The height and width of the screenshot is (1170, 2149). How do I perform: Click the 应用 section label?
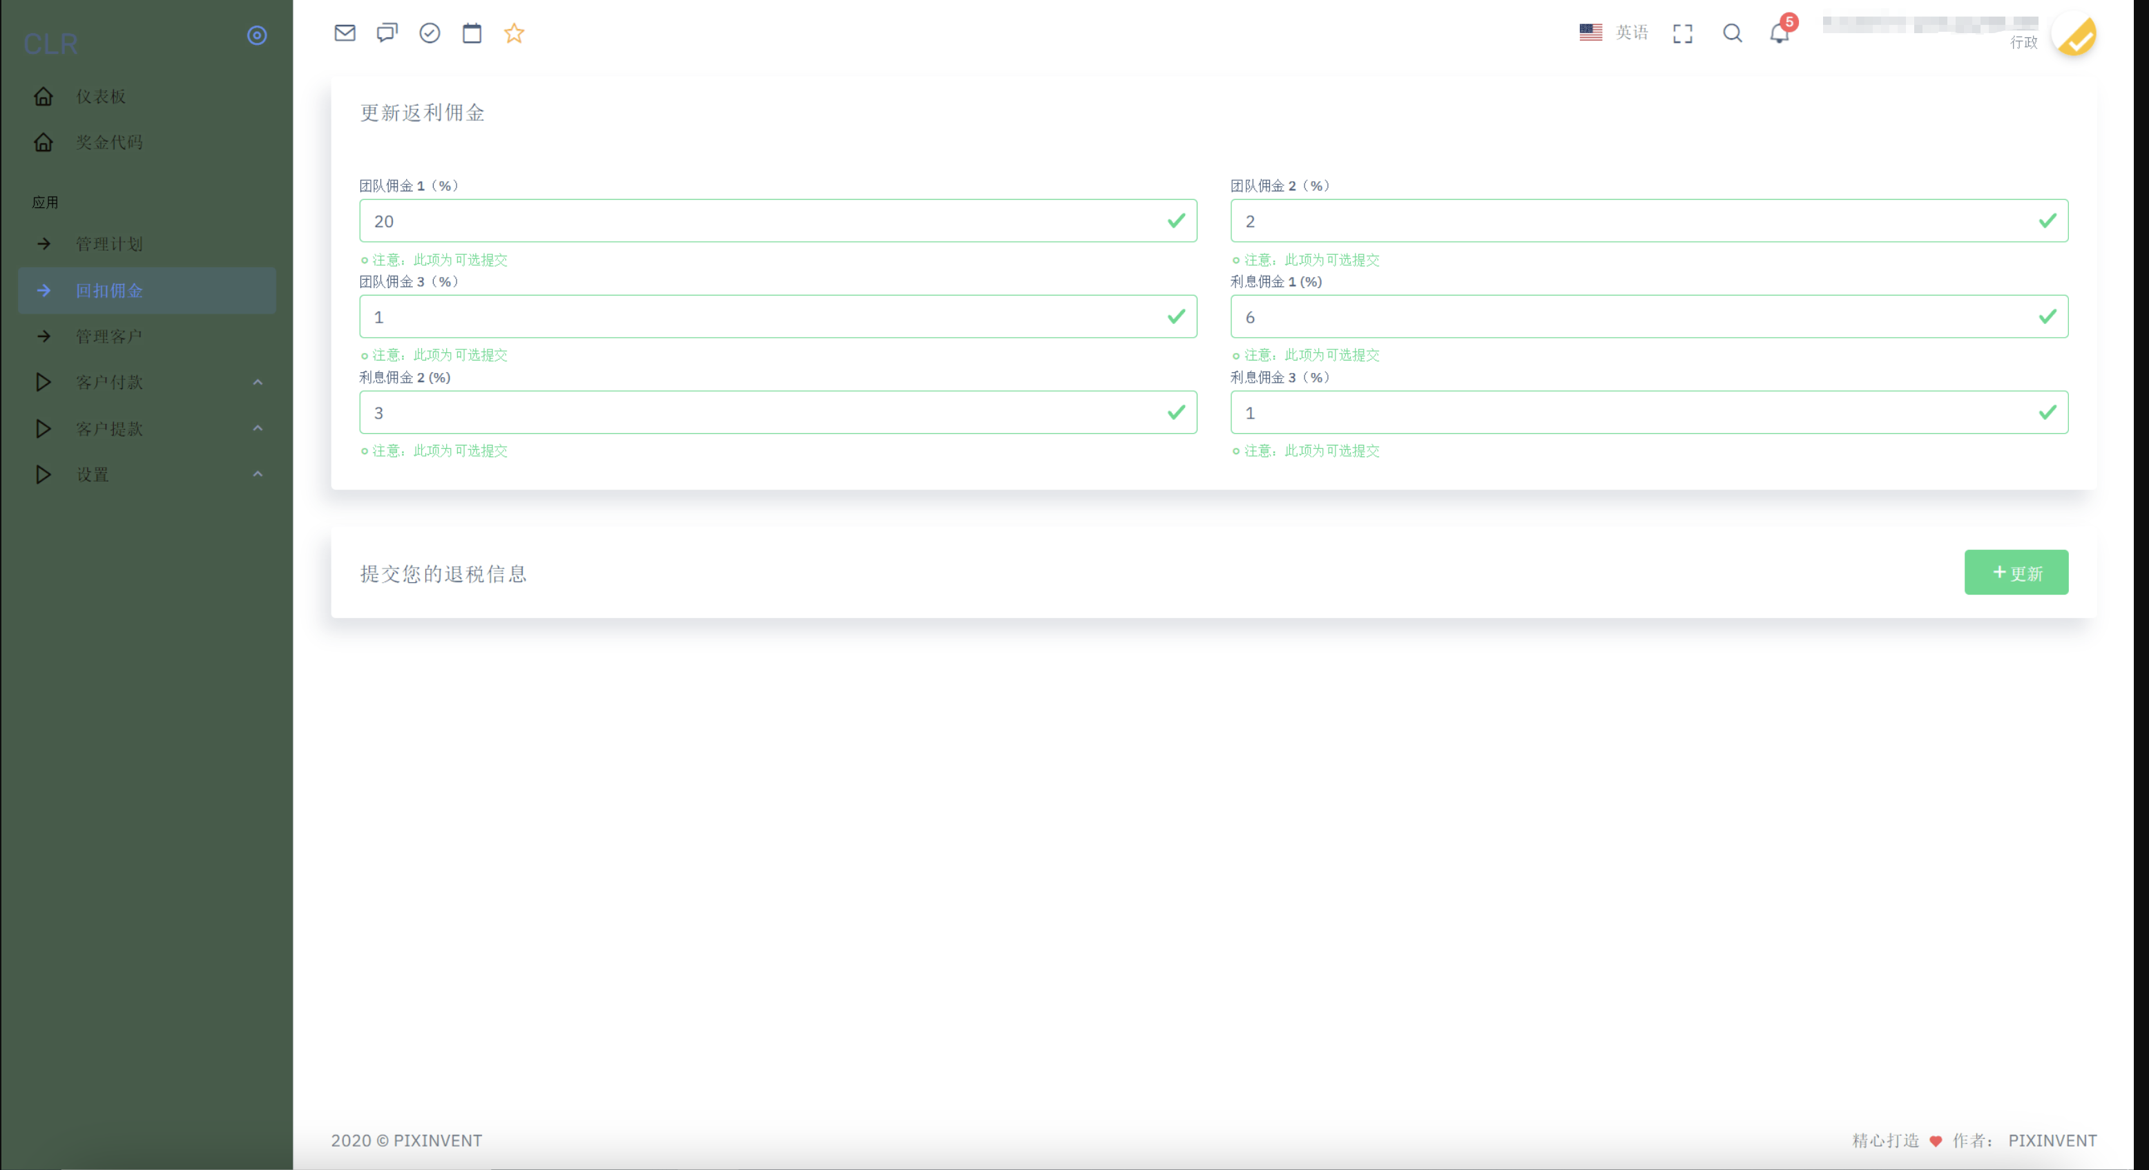click(45, 202)
